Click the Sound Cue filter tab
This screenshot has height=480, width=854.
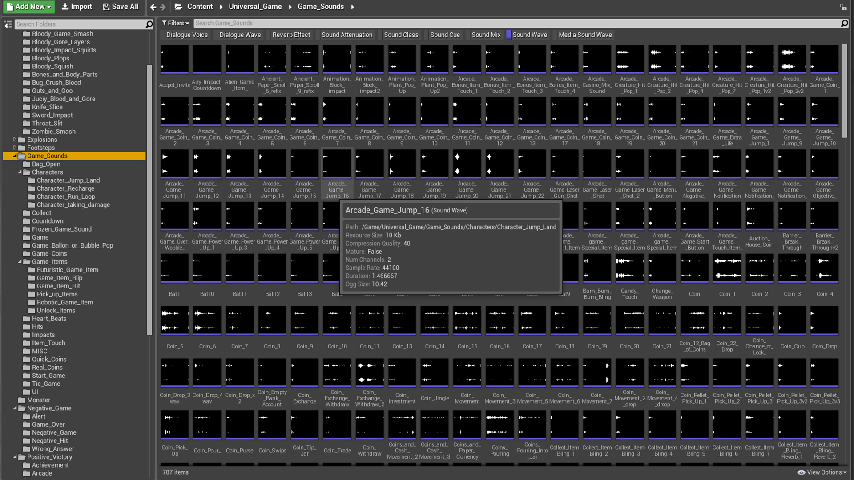(x=445, y=35)
